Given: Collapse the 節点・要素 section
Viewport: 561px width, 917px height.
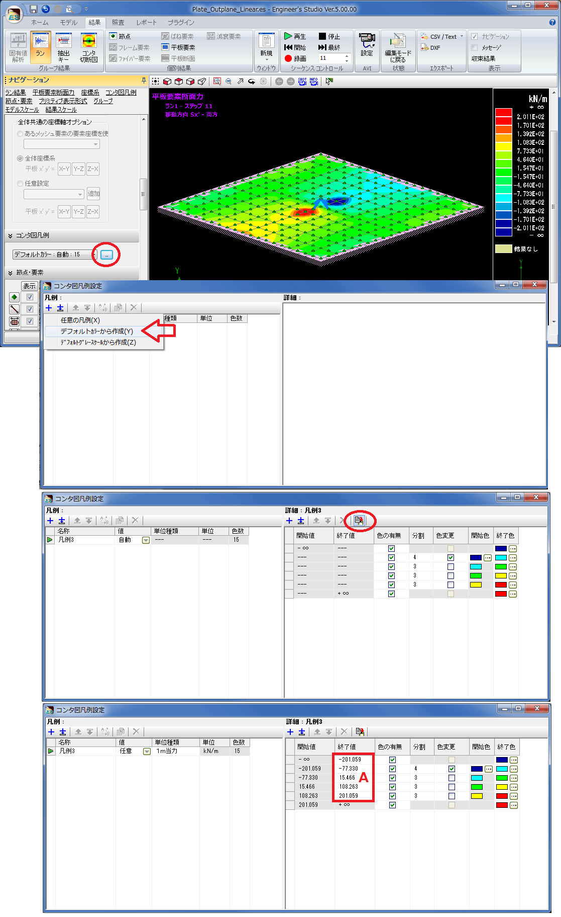Looking at the screenshot, I should 11,273.
